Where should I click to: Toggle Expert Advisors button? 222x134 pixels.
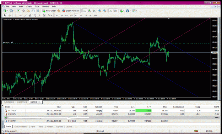tap(71, 11)
